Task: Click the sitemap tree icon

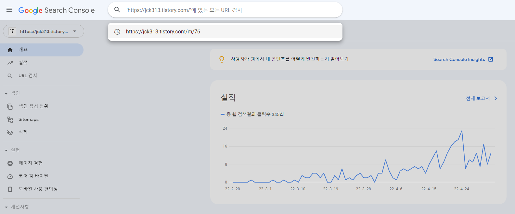Action: (x=10, y=120)
